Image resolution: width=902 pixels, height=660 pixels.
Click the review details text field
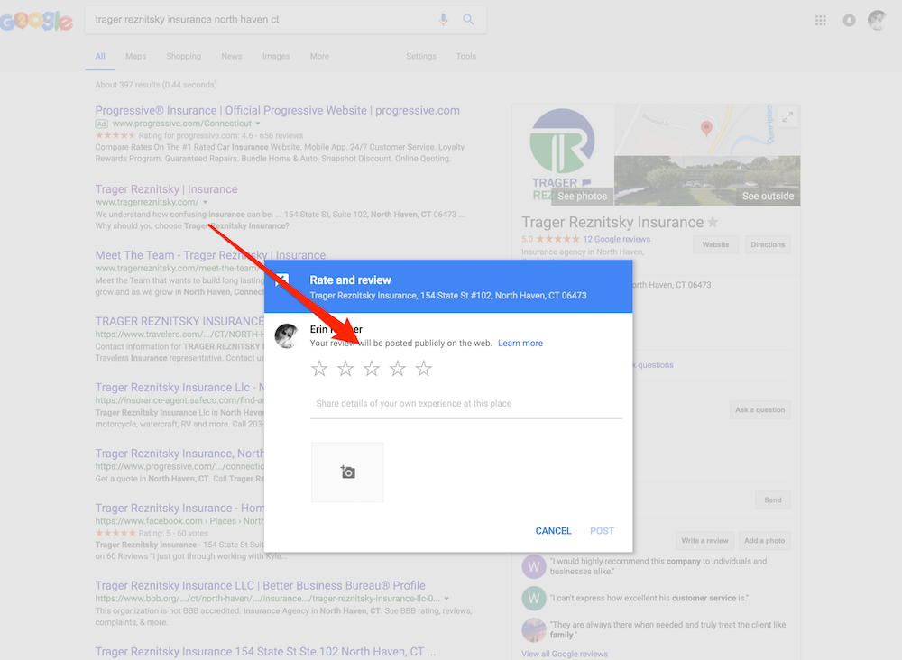(x=466, y=404)
